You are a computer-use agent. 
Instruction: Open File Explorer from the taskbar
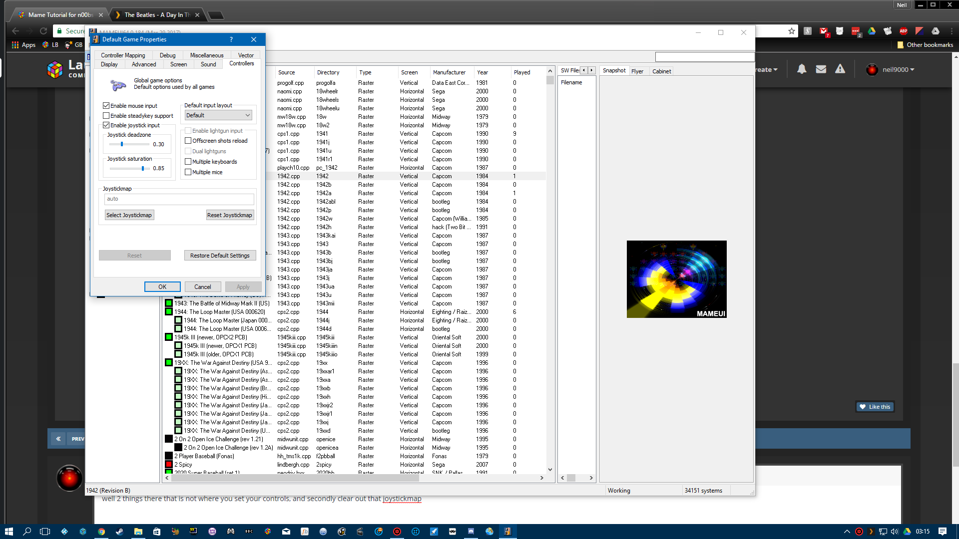138,532
